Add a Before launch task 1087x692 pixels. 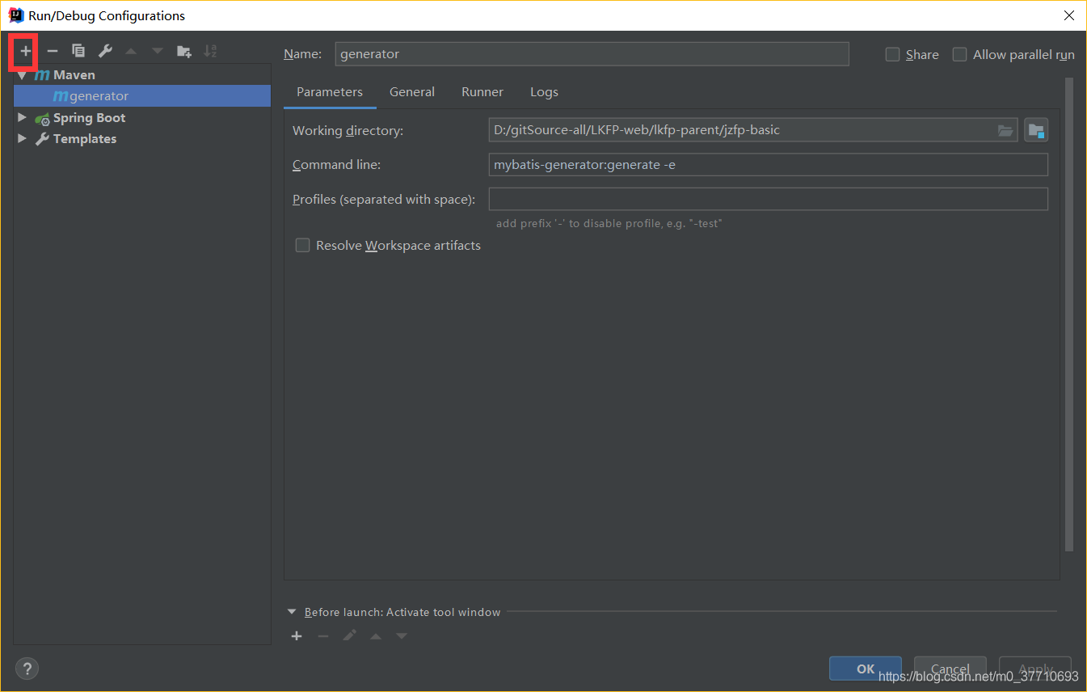point(297,636)
